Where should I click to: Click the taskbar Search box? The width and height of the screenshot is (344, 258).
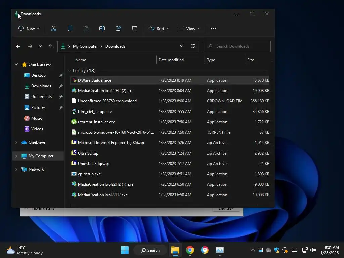150,250
